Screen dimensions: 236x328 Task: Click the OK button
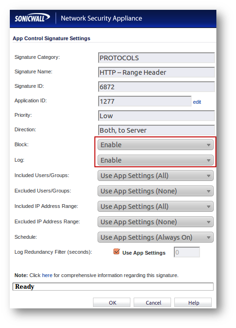(x=112, y=302)
